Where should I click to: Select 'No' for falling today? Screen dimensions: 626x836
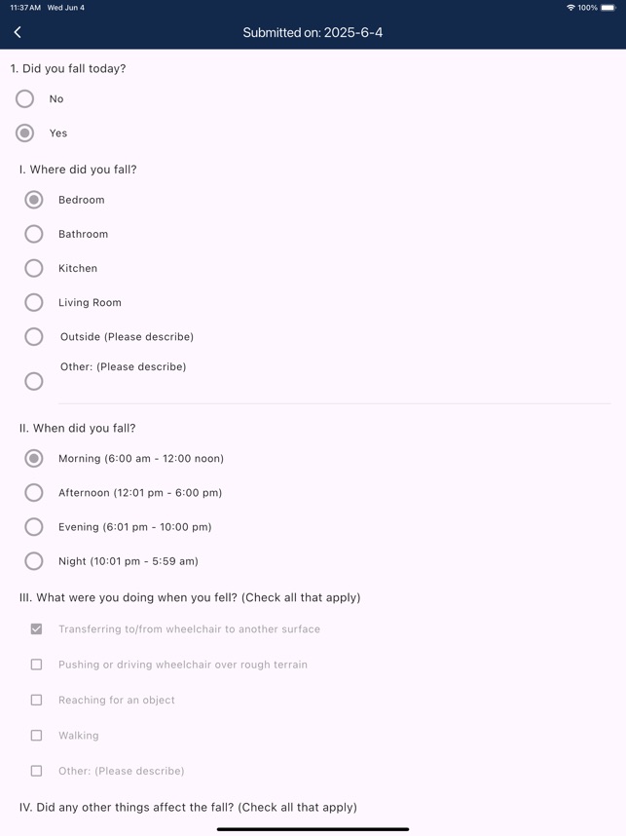coord(25,98)
